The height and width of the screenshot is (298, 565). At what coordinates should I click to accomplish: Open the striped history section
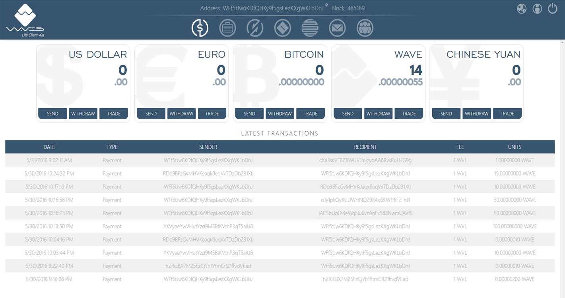[x=310, y=28]
